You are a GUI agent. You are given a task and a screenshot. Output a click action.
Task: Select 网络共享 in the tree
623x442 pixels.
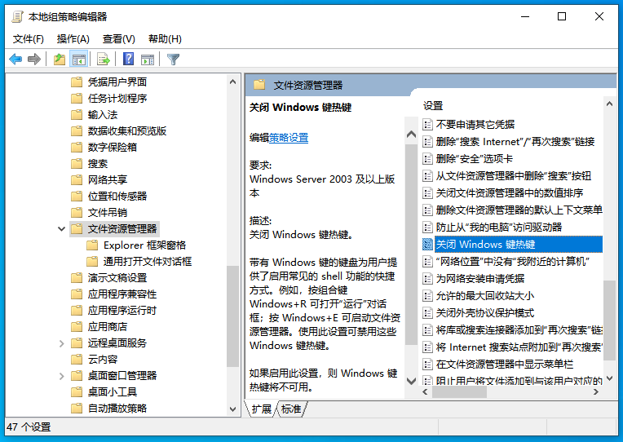coord(108,180)
